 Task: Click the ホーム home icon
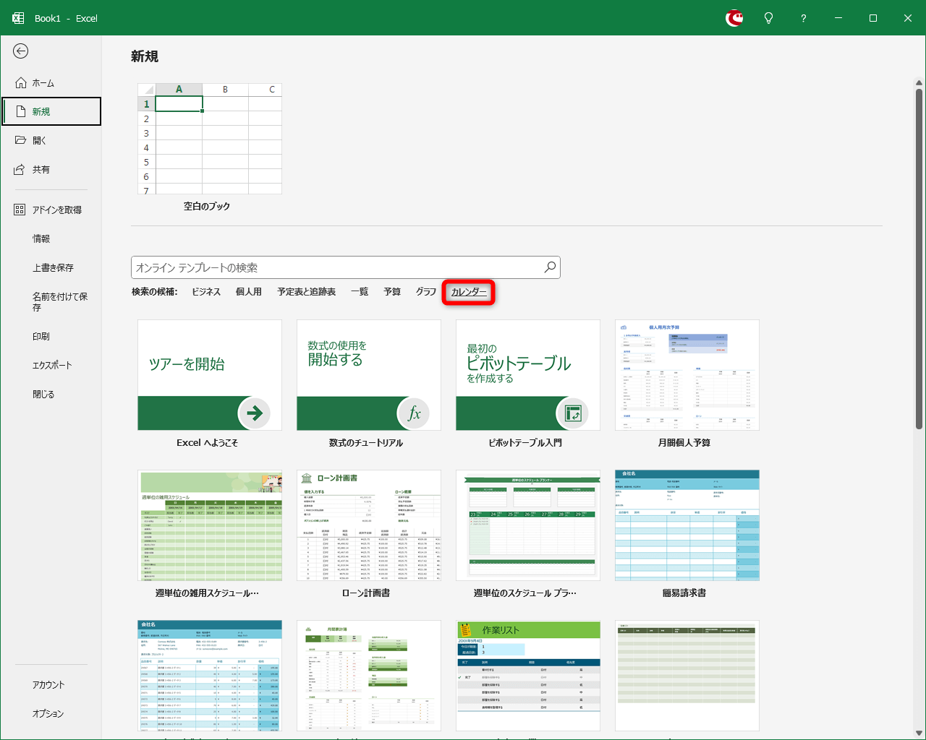click(21, 82)
